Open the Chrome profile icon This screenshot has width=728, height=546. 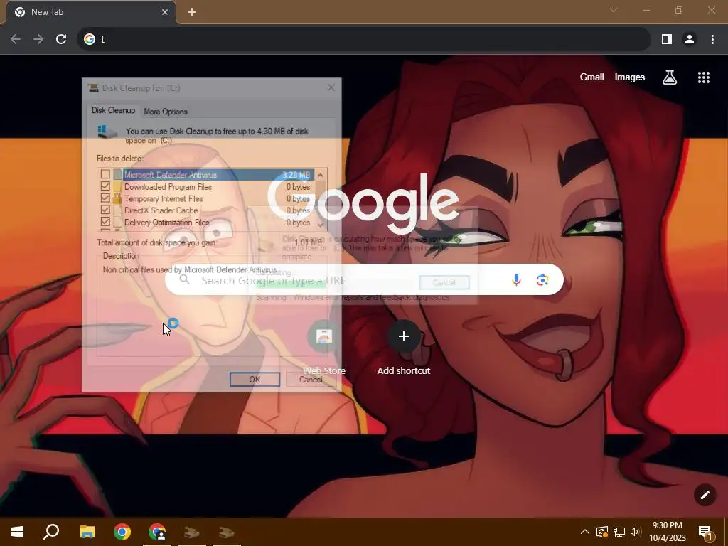click(x=690, y=40)
